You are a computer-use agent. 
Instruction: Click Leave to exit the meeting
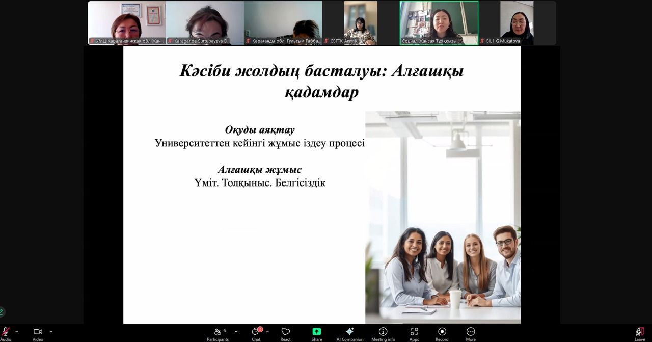(639, 332)
